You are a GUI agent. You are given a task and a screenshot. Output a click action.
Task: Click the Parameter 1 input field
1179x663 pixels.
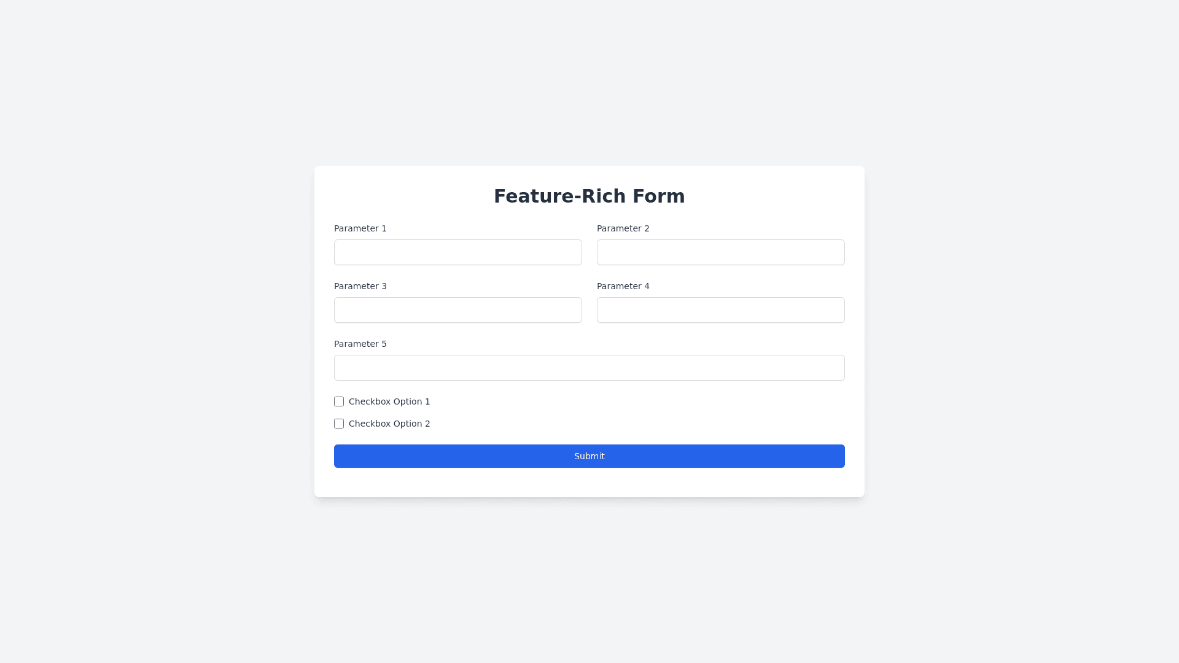pos(457,252)
